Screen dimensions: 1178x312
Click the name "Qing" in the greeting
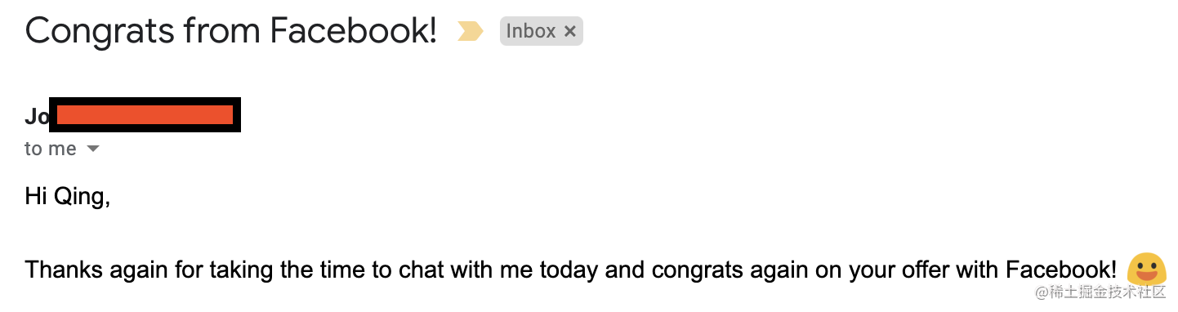coord(79,198)
